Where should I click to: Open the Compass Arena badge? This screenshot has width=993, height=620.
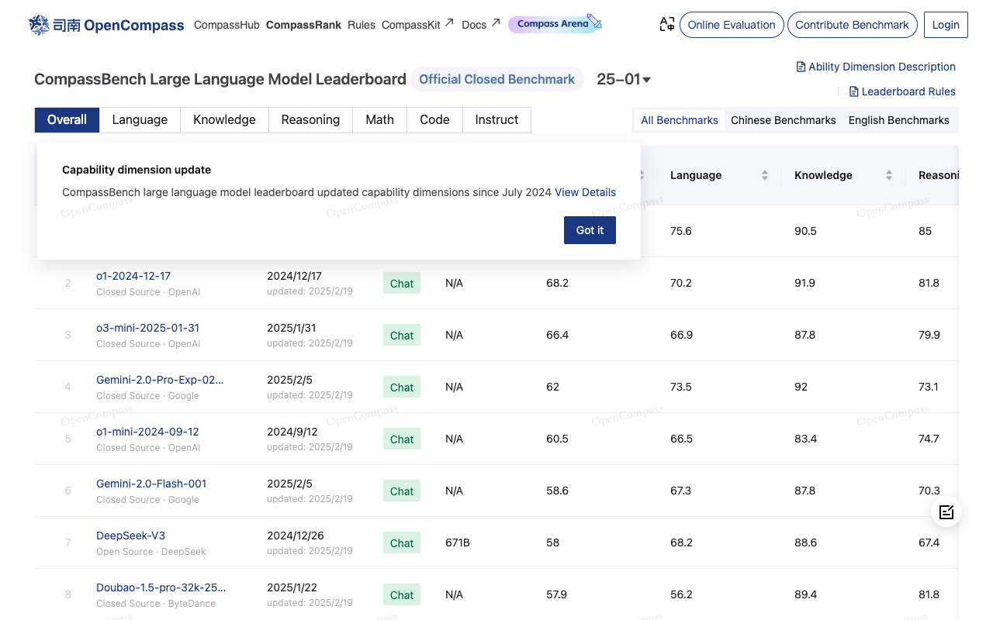coord(555,24)
